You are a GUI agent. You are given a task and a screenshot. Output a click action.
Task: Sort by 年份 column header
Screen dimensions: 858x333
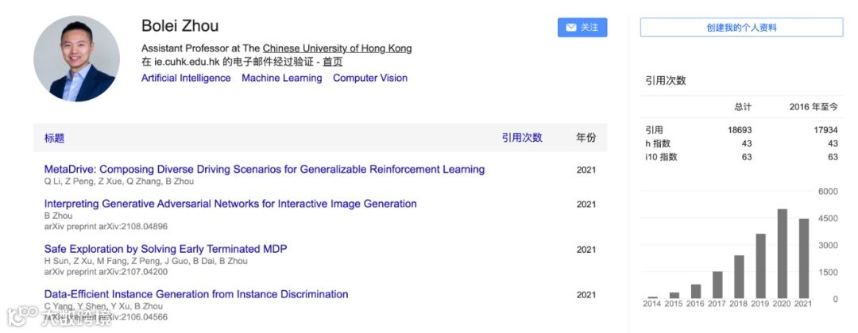coord(586,138)
